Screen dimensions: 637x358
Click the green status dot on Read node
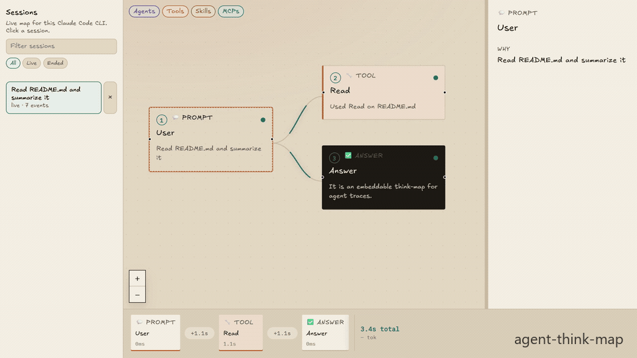tap(435, 78)
